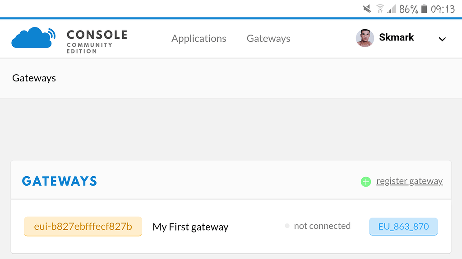Click the gray connection status dot
Screen dimensions: 462x259
tap(287, 226)
